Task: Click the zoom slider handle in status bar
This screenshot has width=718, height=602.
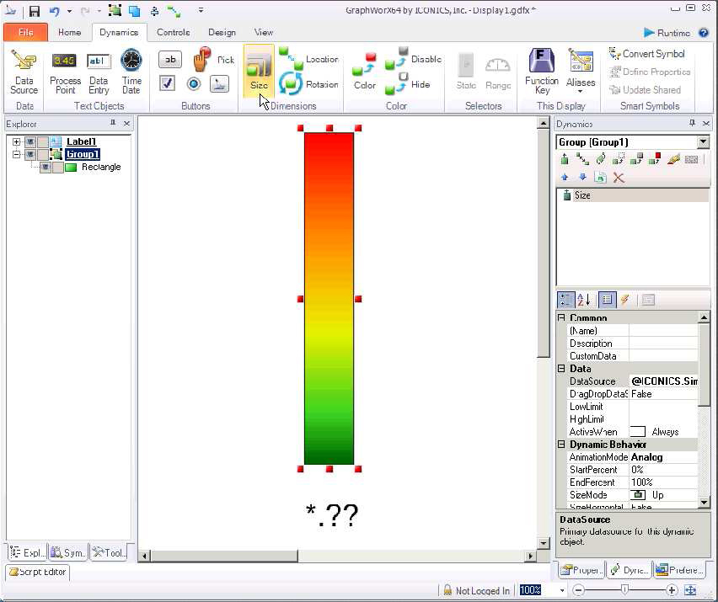Action: (624, 591)
